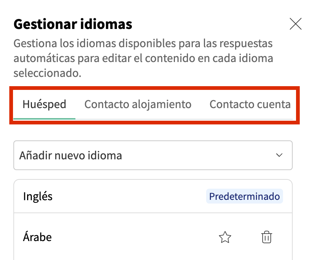312x260 pixels.
Task: Switch to the Huésped tab
Action: coord(44,104)
